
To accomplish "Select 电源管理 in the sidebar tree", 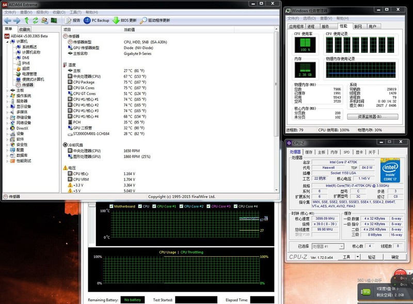I will click(29, 74).
